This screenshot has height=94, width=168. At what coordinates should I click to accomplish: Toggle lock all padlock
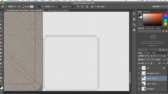pos(151,63)
